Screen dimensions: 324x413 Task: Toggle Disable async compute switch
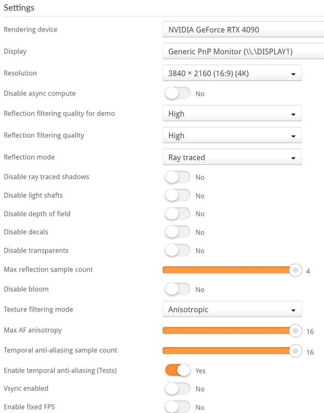[177, 93]
